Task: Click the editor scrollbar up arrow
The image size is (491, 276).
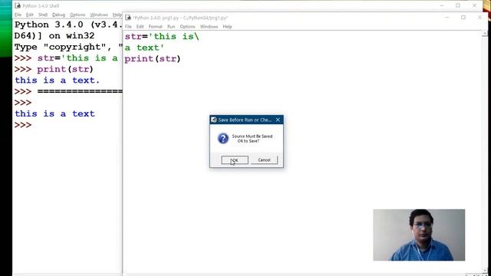Action: (x=484, y=34)
